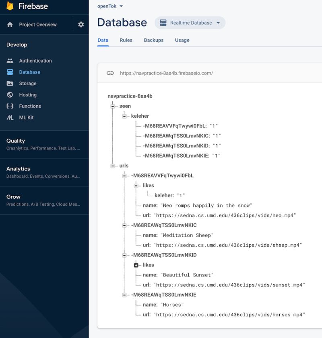Open the openTok project dropdown

pyautogui.click(x=110, y=6)
